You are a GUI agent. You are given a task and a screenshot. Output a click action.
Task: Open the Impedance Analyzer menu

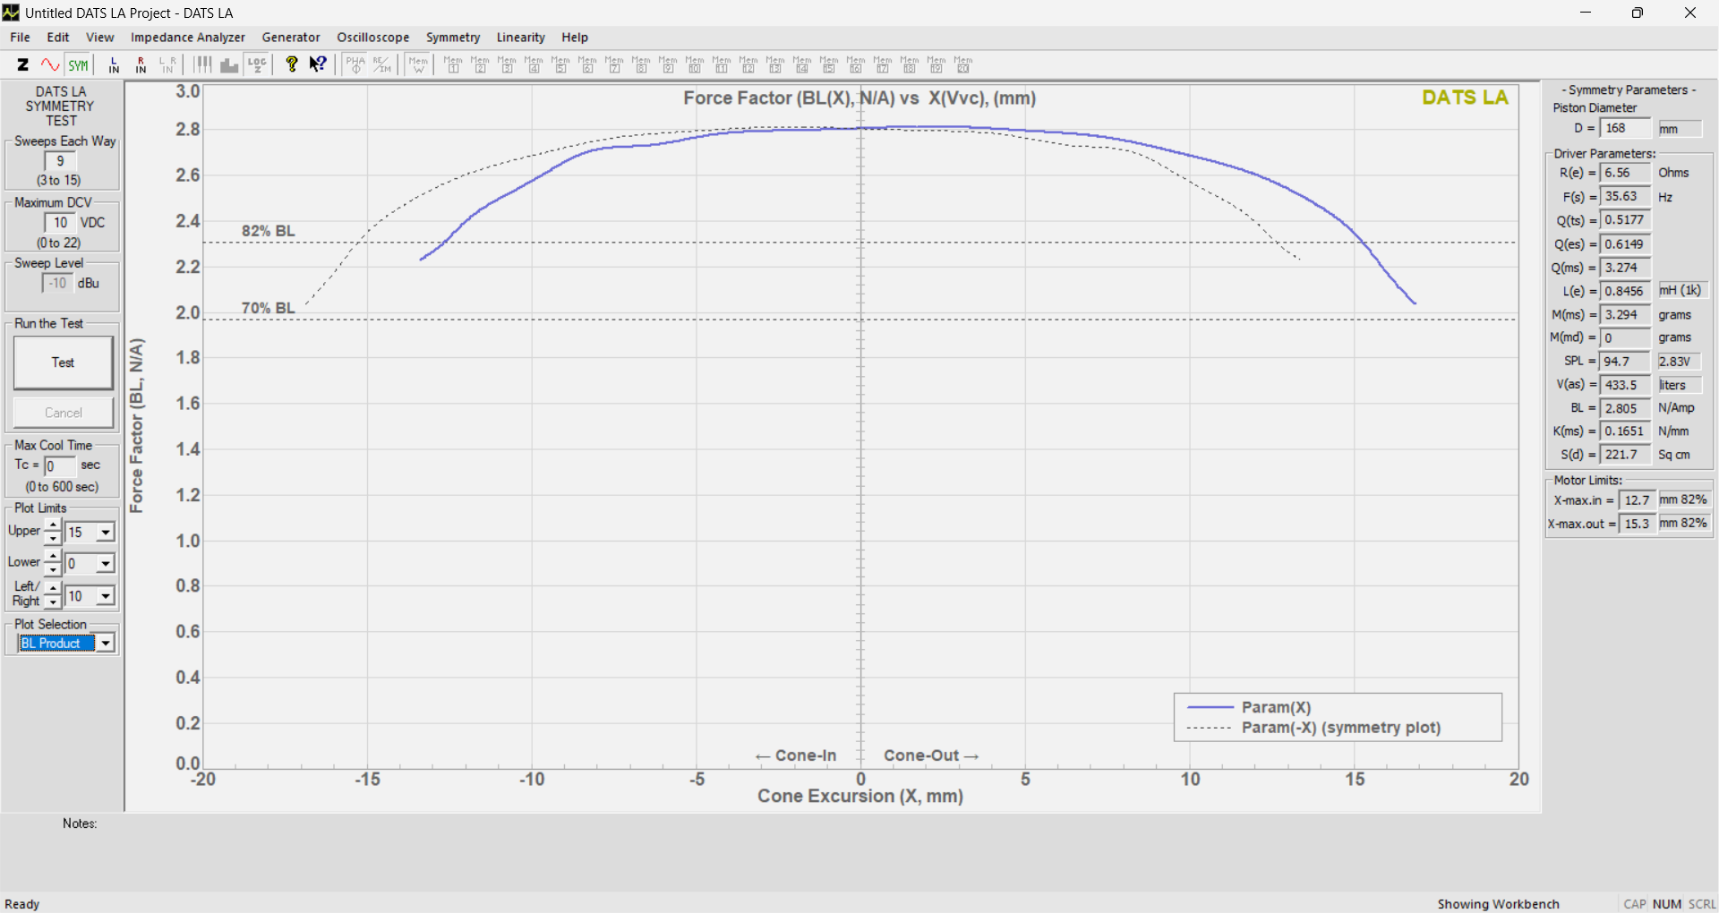[187, 38]
